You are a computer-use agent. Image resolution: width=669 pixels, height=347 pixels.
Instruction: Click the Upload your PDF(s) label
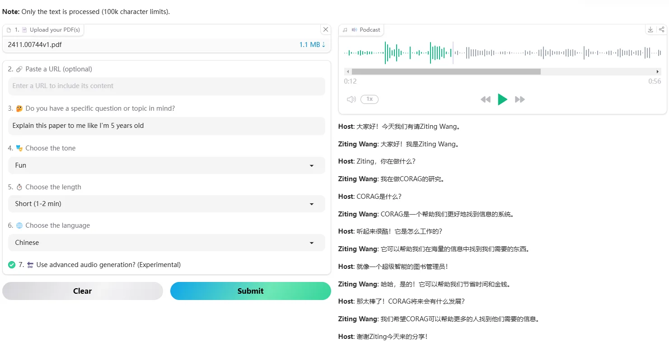[x=44, y=29]
